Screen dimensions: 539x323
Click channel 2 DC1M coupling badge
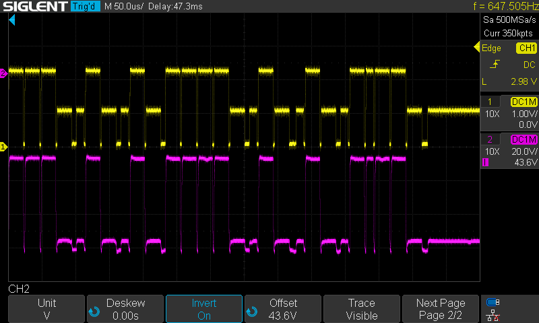coord(524,139)
